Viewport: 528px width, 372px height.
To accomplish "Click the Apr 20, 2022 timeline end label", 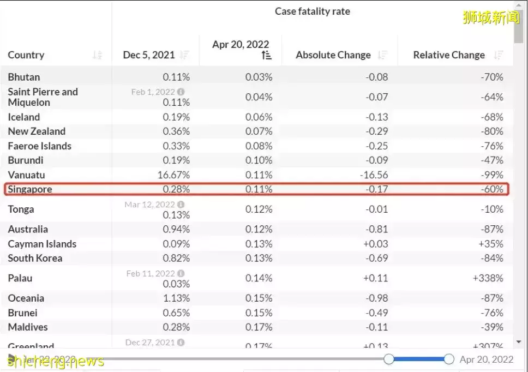I will pyautogui.click(x=487, y=359).
